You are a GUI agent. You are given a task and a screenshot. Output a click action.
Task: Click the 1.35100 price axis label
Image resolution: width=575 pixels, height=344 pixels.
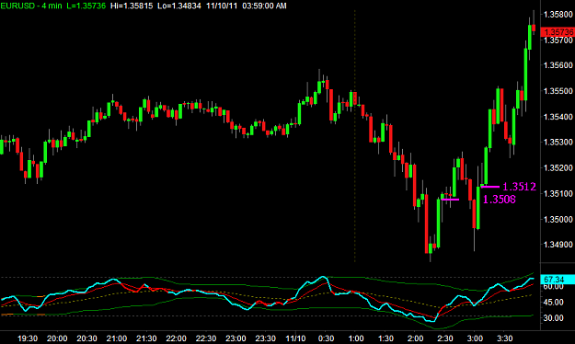pyautogui.click(x=558, y=193)
